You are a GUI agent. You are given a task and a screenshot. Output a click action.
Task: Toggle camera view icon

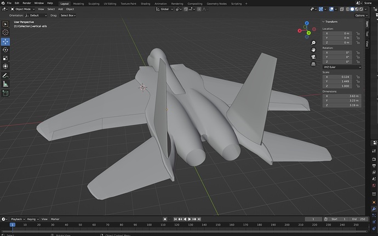(313, 57)
